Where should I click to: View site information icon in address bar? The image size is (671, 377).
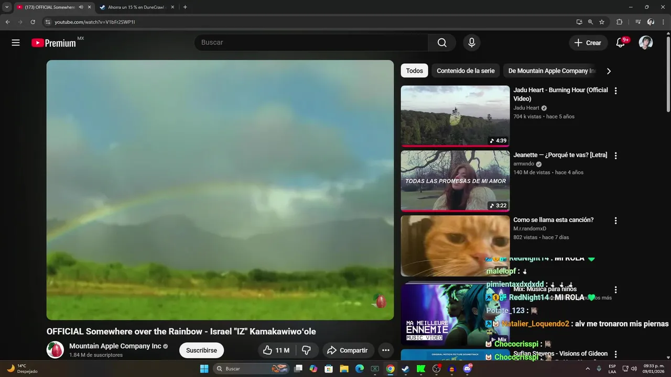pos(47,22)
